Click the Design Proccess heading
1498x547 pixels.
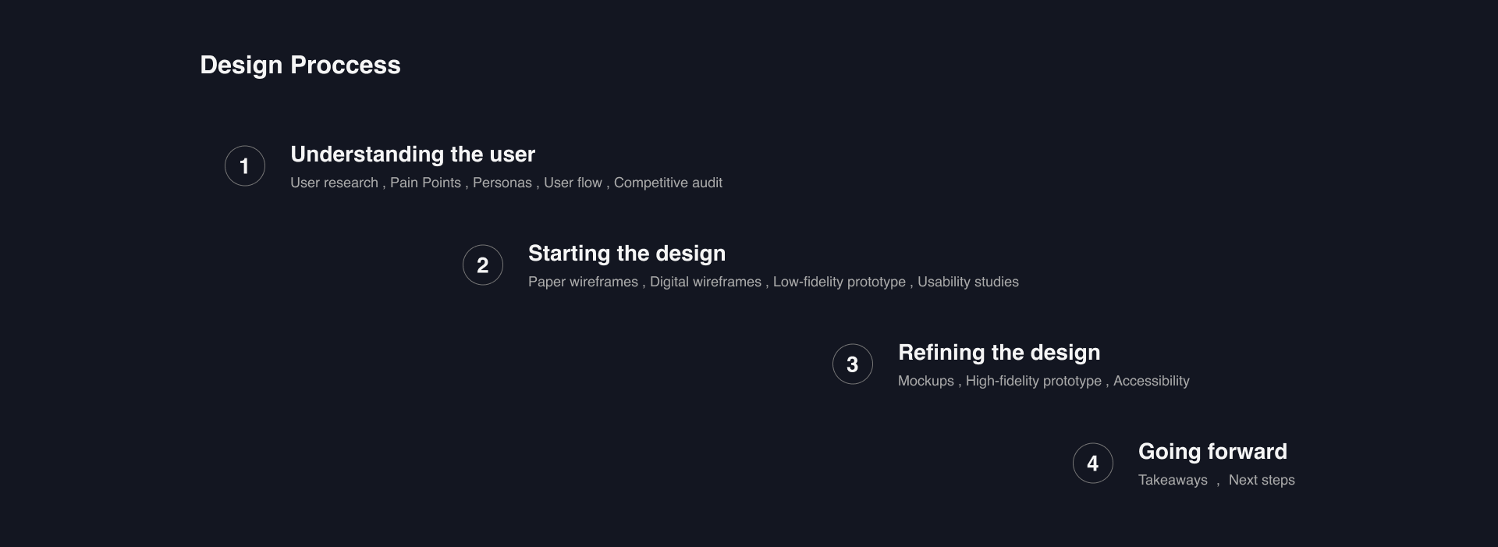tap(300, 65)
